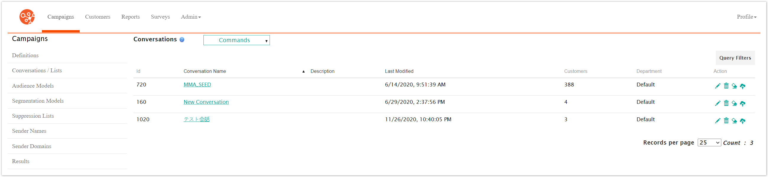
Task: Click the cloud upload icon for New Conversation
Action: click(742, 104)
